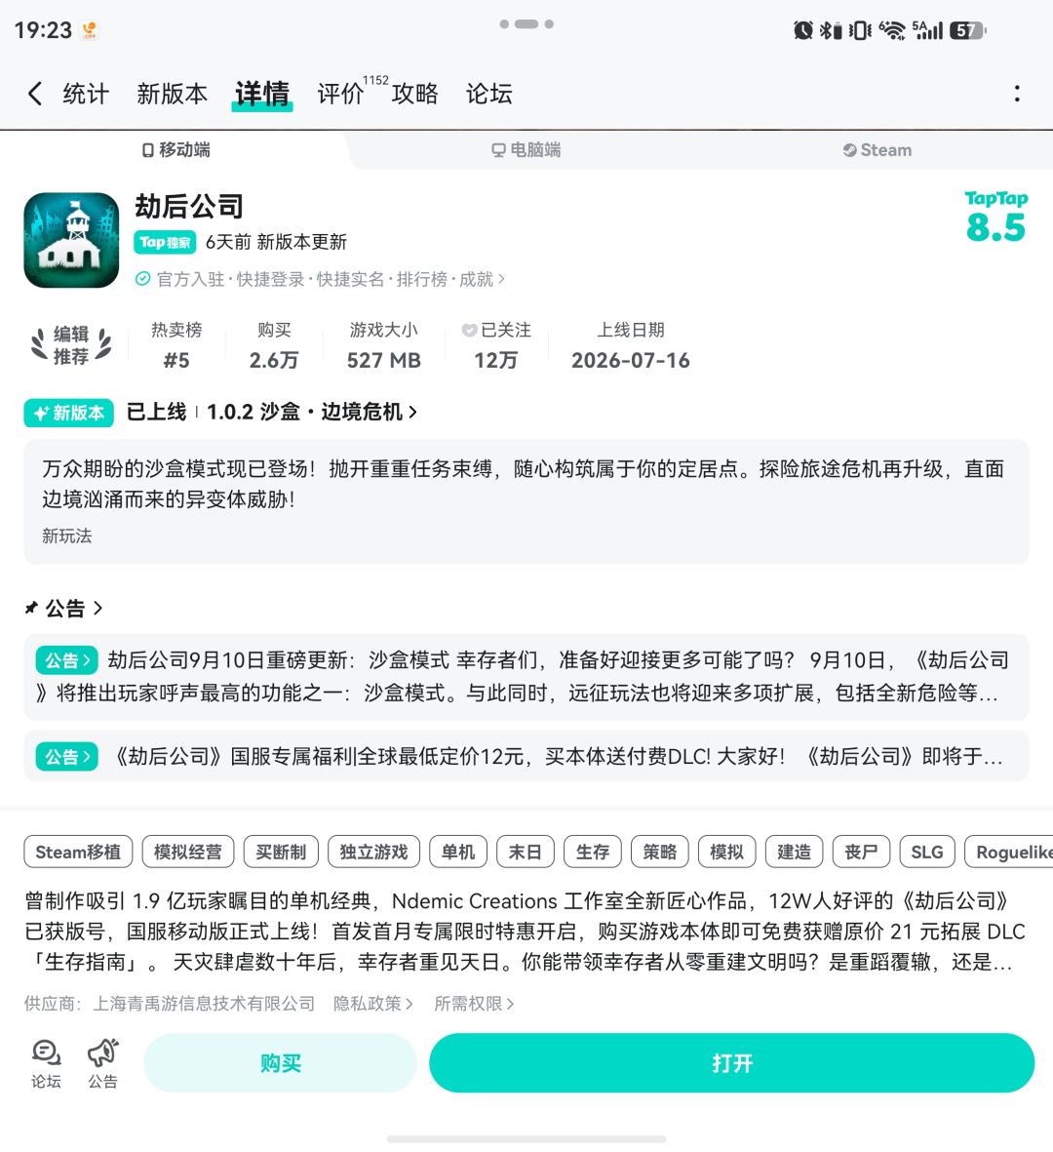Tap the TapTap 8.5 rating score

point(995,218)
